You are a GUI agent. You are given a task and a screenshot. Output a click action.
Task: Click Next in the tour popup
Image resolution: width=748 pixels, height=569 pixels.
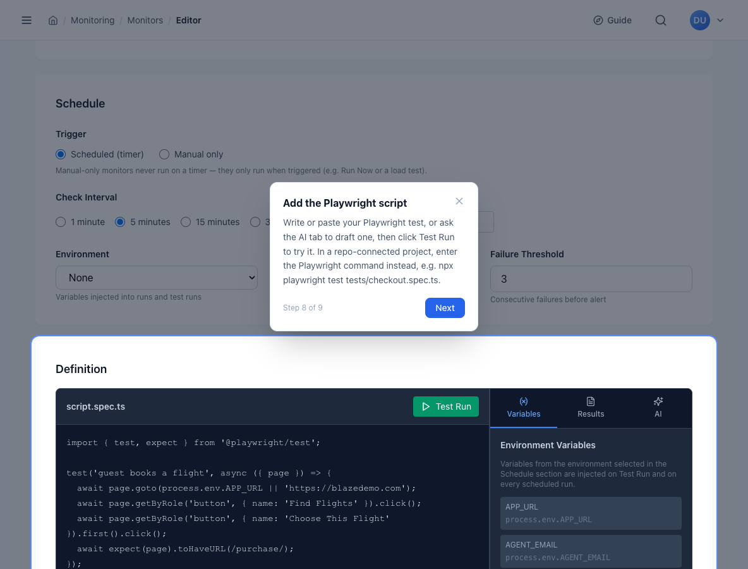[x=445, y=308]
